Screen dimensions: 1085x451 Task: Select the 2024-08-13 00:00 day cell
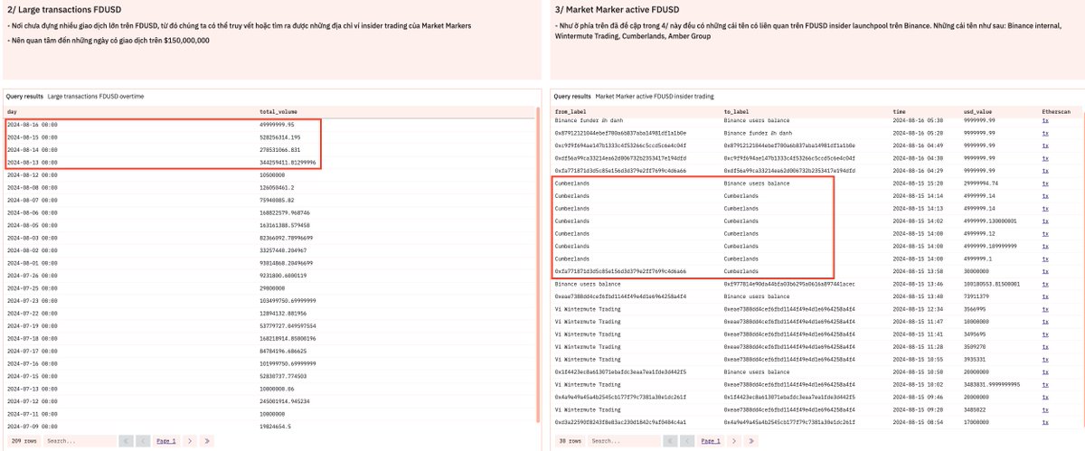(x=33, y=162)
